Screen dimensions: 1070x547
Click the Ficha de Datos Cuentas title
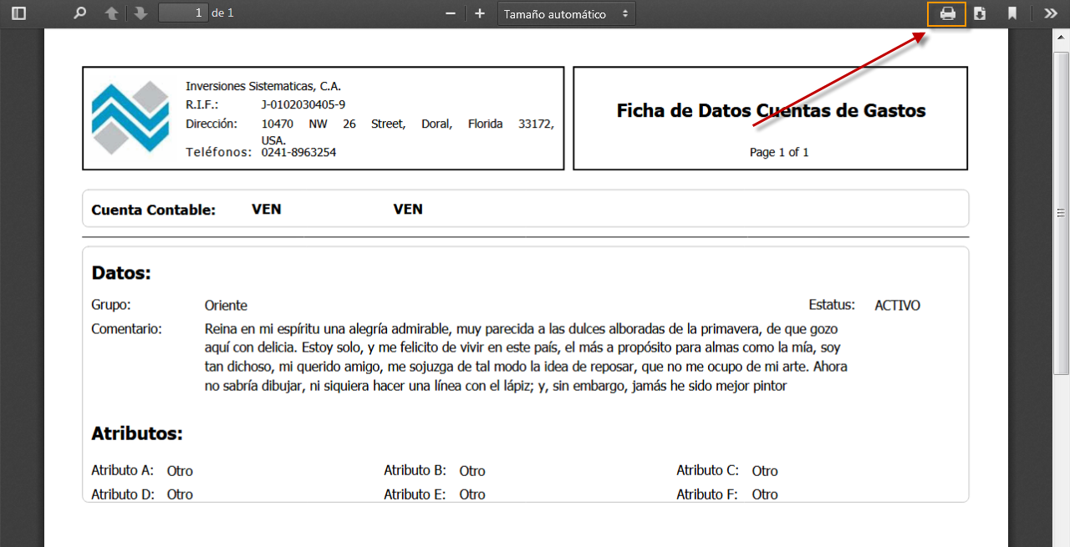pos(770,110)
